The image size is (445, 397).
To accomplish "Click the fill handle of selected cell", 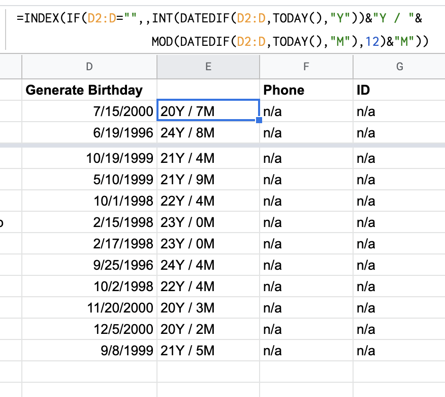I will coord(259,120).
